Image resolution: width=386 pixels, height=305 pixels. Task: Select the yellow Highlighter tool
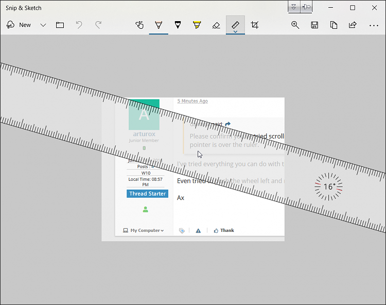[197, 25]
